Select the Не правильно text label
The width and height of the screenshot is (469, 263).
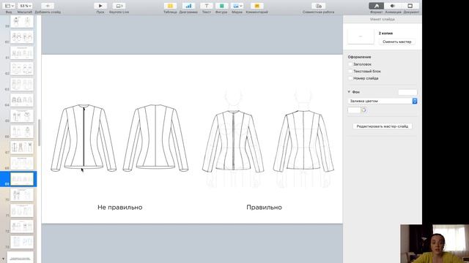120,207
